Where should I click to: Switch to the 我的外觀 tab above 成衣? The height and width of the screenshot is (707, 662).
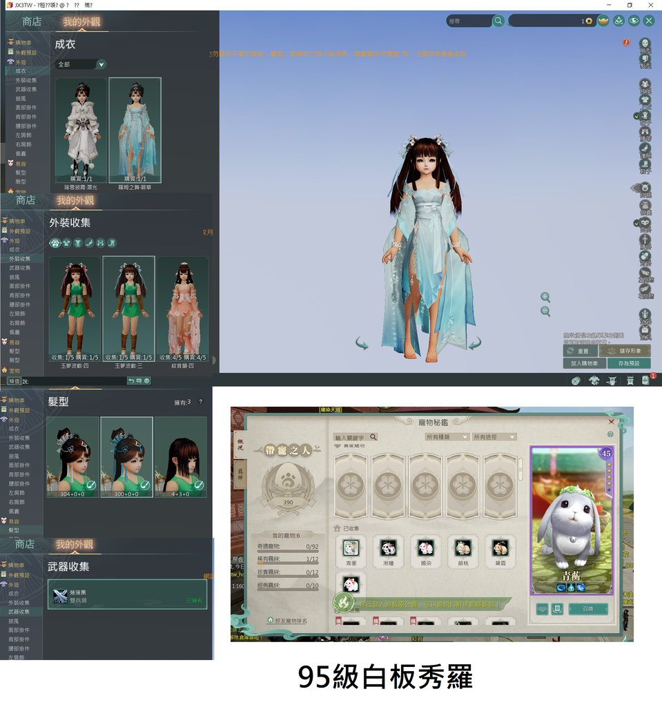pos(81,21)
